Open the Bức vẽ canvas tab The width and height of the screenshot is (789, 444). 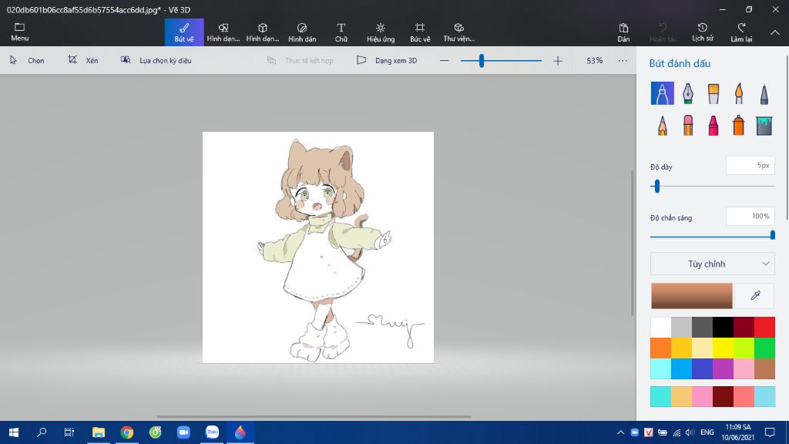[420, 32]
